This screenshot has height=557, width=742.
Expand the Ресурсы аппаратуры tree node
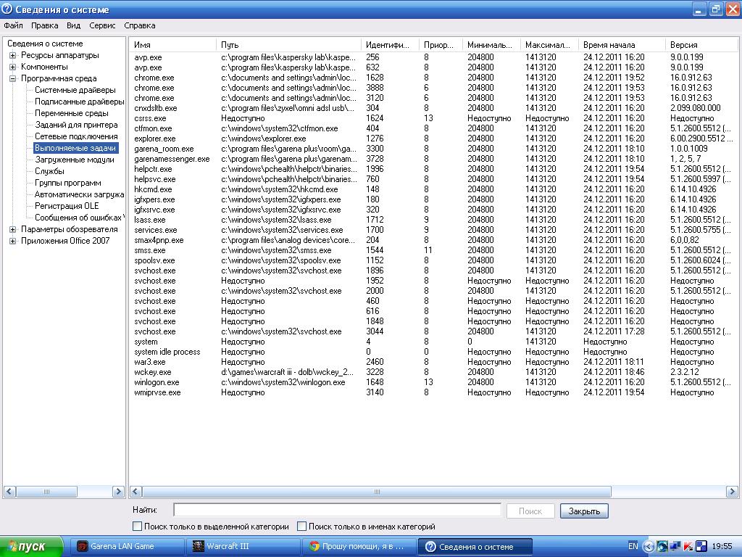point(13,55)
